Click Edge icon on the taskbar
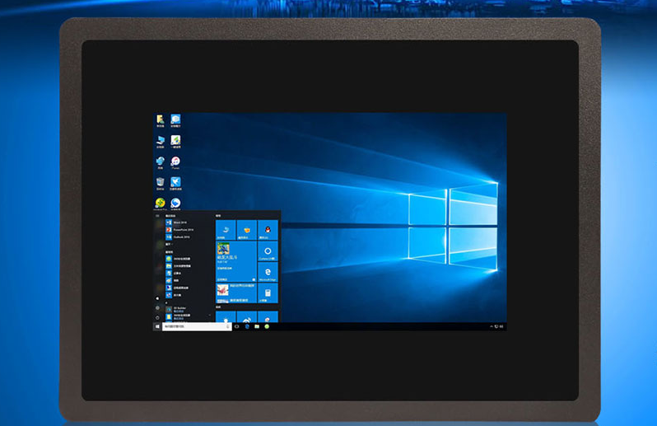The height and width of the screenshot is (426, 657). [247, 326]
